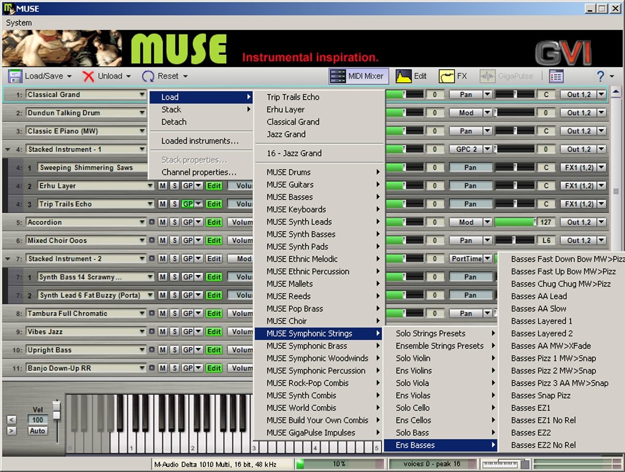This screenshot has width=625, height=472.
Task: Click the green Edit button for Erhu Layer
Action: [x=214, y=186]
